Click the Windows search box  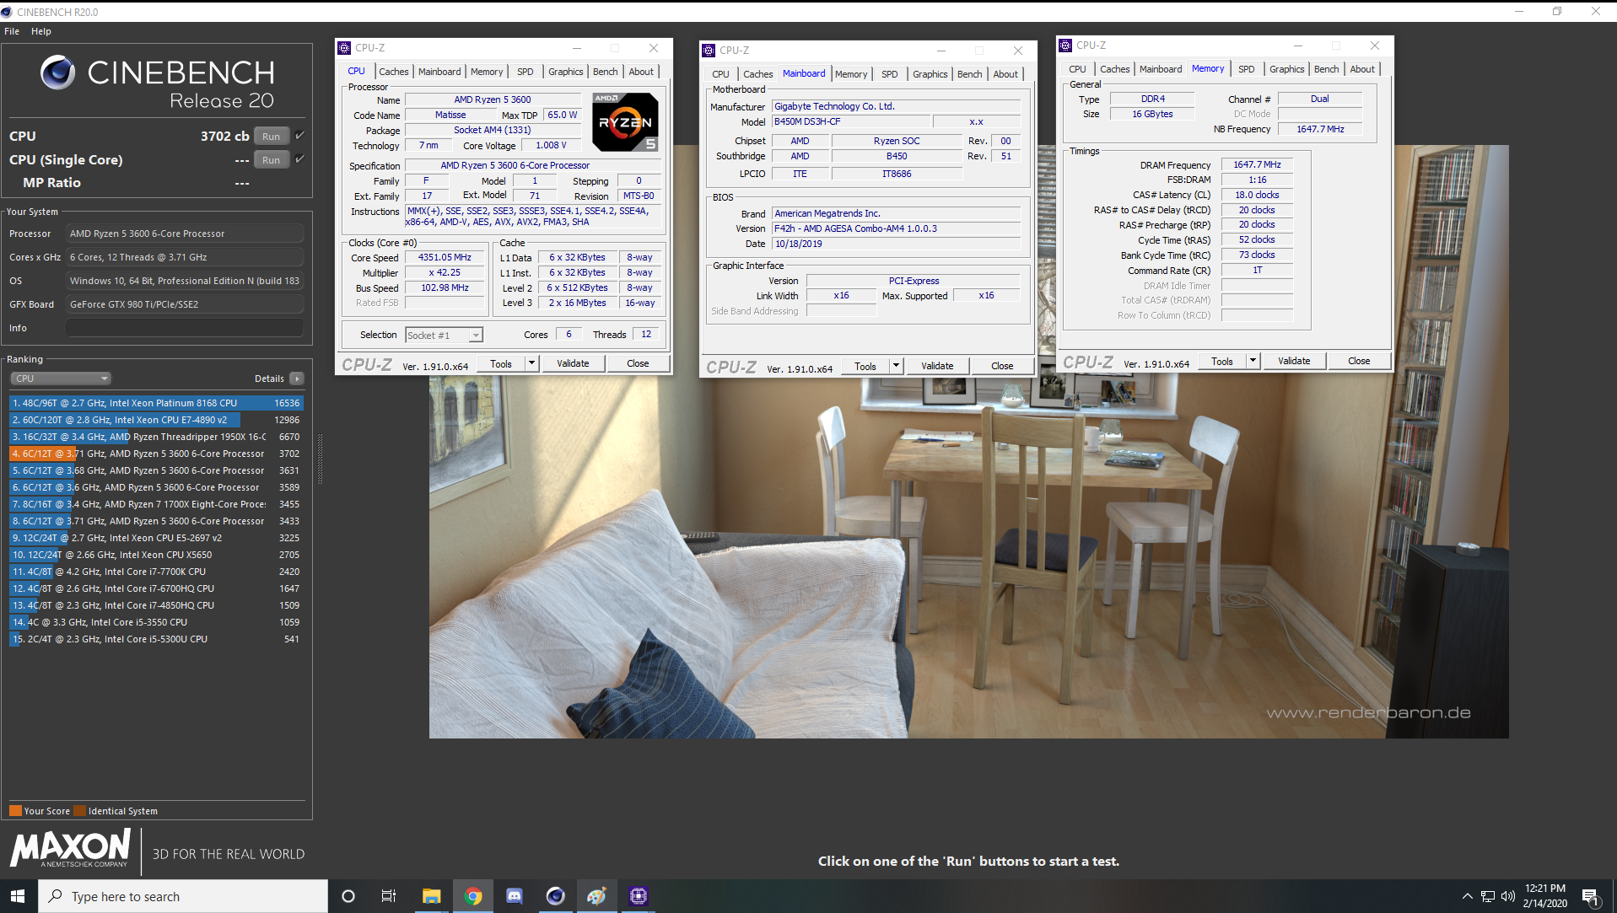tap(183, 896)
